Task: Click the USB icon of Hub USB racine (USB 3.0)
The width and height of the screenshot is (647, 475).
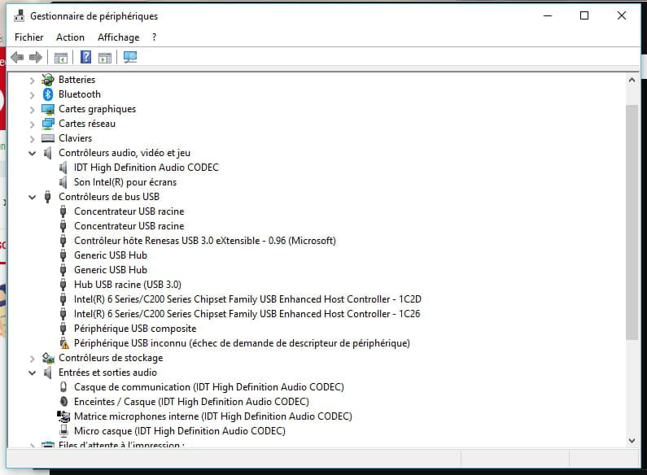Action: [63, 285]
